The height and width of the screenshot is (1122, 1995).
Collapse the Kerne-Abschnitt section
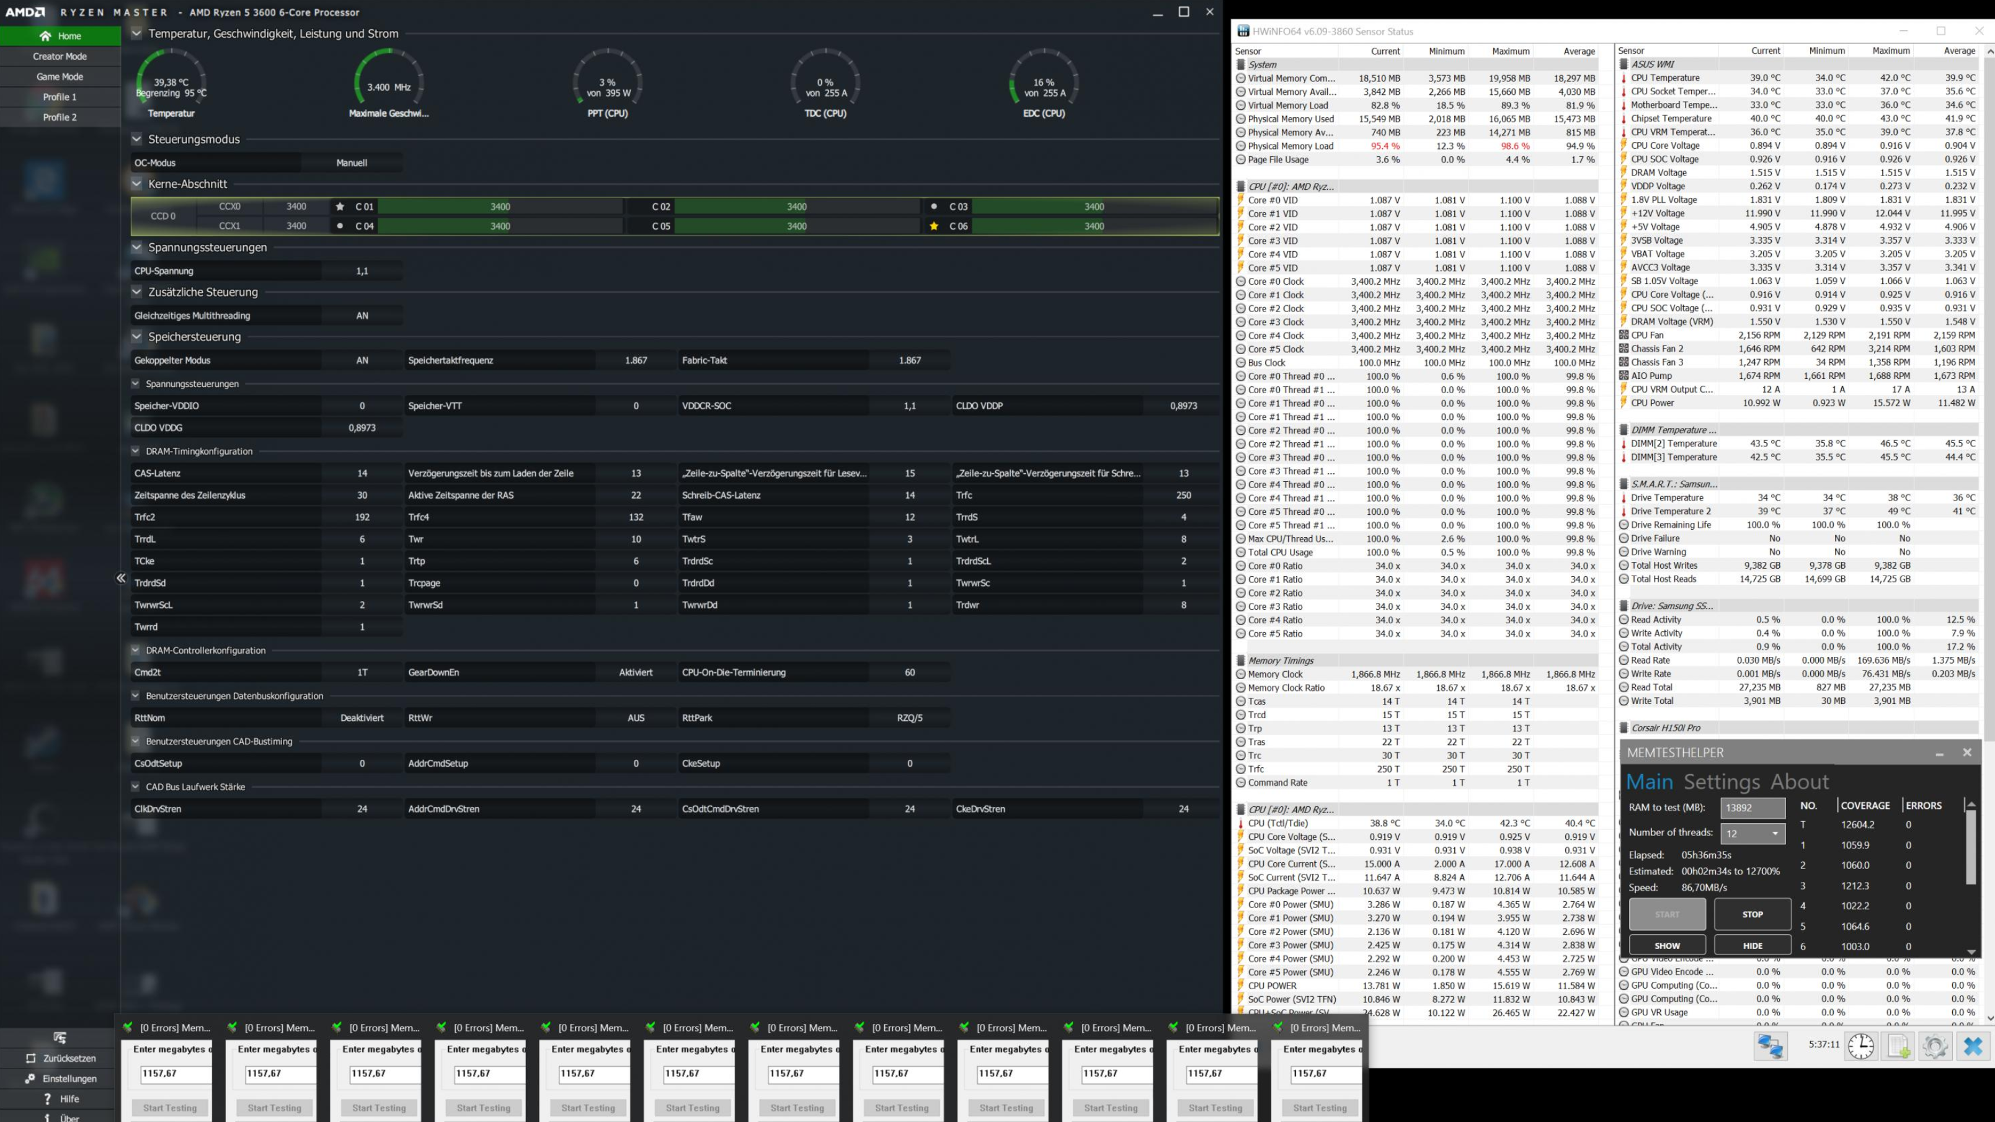click(x=137, y=184)
